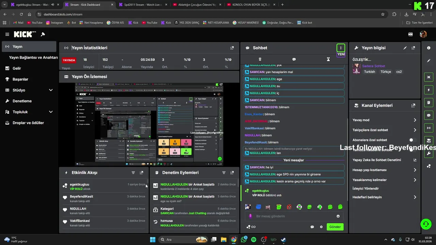The height and width of the screenshot is (245, 436).
Task: Open Hesap yaşı kısıtlaması chevron
Action: tap(415, 170)
